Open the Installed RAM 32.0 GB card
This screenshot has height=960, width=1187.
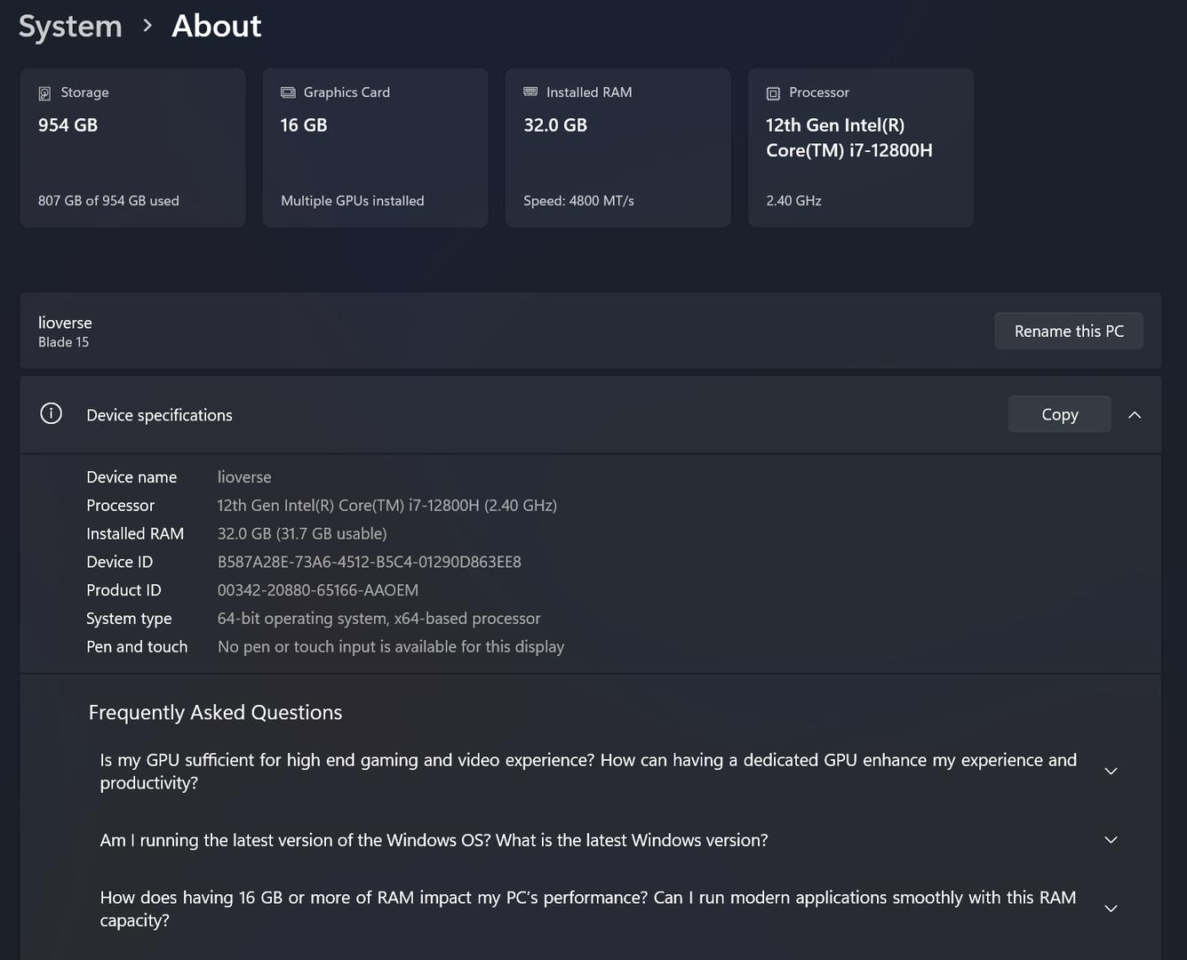pyautogui.click(x=617, y=148)
